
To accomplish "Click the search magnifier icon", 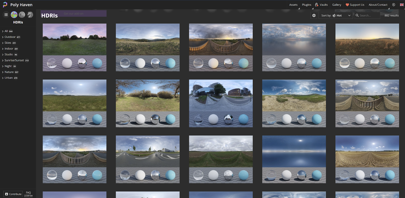I will coord(357,15).
